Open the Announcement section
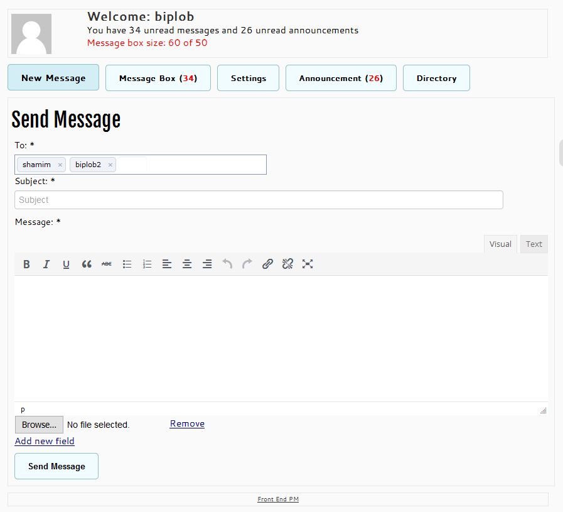 (x=341, y=79)
